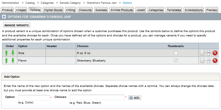Switch to the Templates tab
This screenshot has height=110, width=221.
click(174, 10)
